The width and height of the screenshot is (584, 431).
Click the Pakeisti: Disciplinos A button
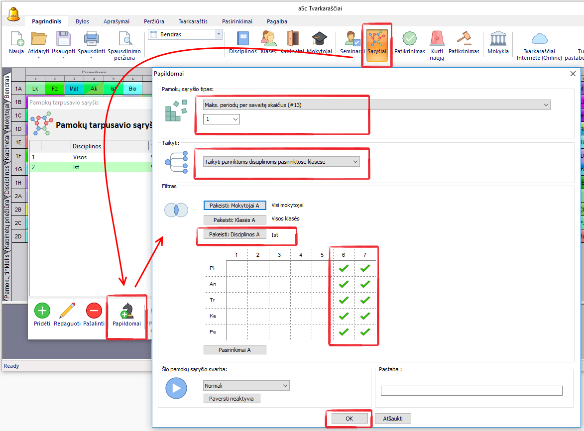[234, 234]
